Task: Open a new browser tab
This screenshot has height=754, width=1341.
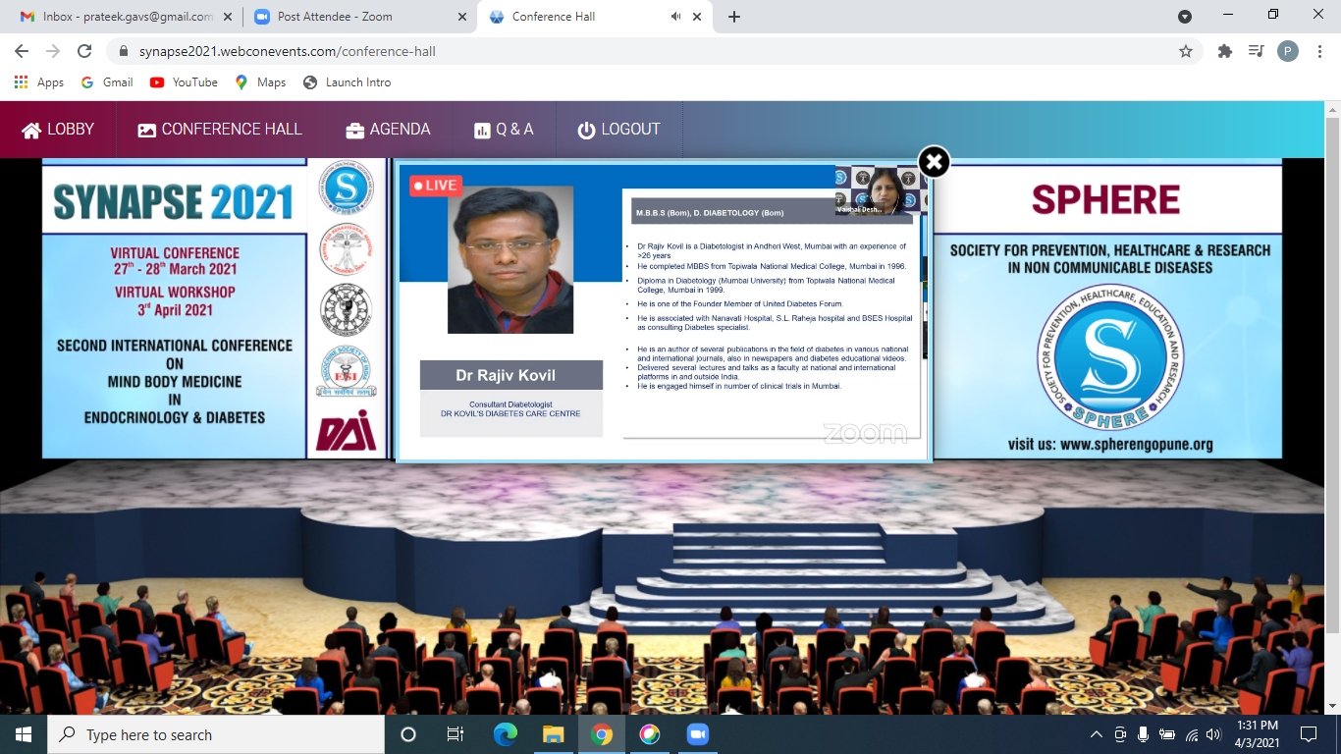Action: pyautogui.click(x=734, y=17)
